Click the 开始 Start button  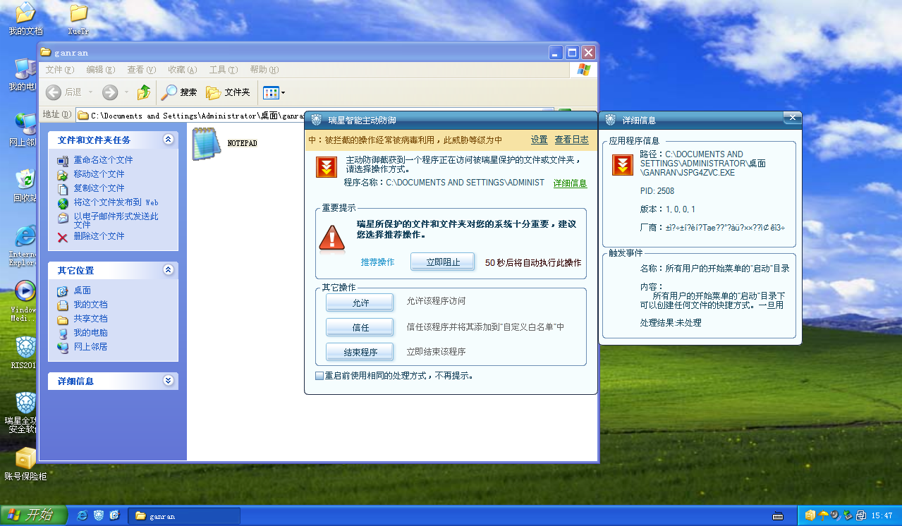point(33,515)
